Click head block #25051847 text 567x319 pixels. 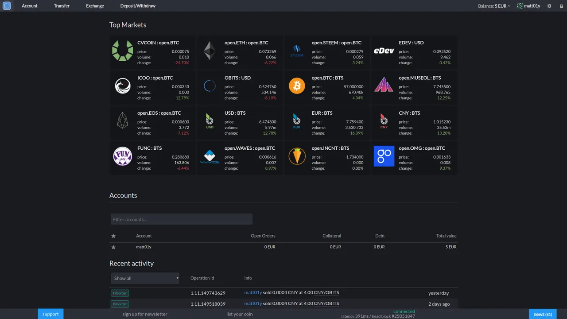click(x=394, y=316)
